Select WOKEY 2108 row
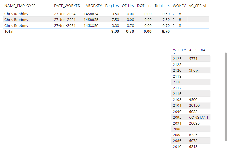 coord(191,99)
